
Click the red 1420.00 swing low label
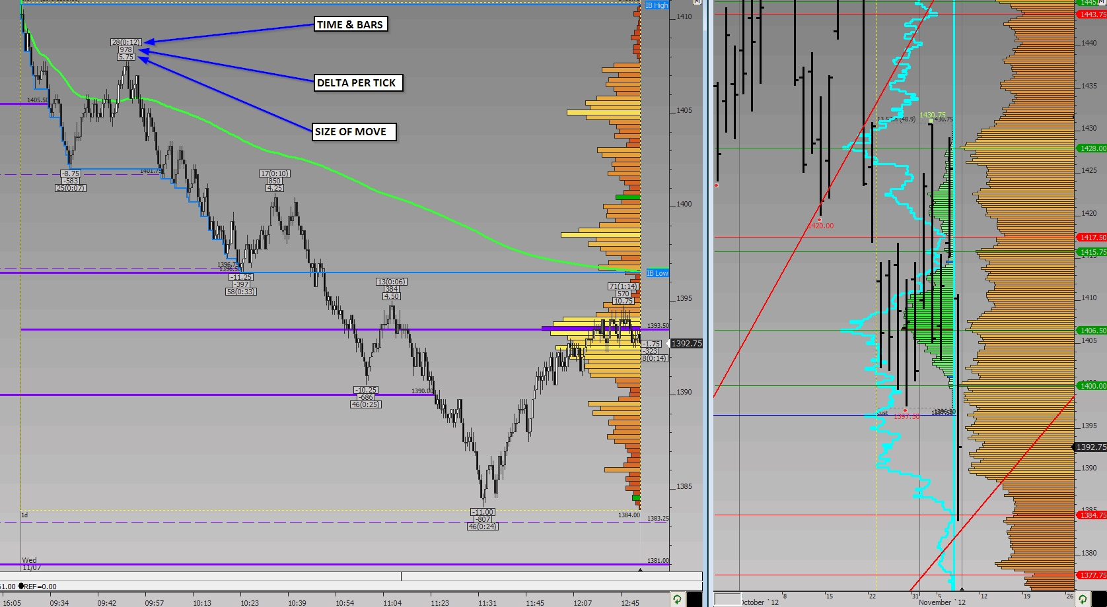tap(820, 226)
